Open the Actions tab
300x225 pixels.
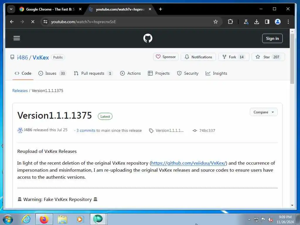[x=130, y=73]
